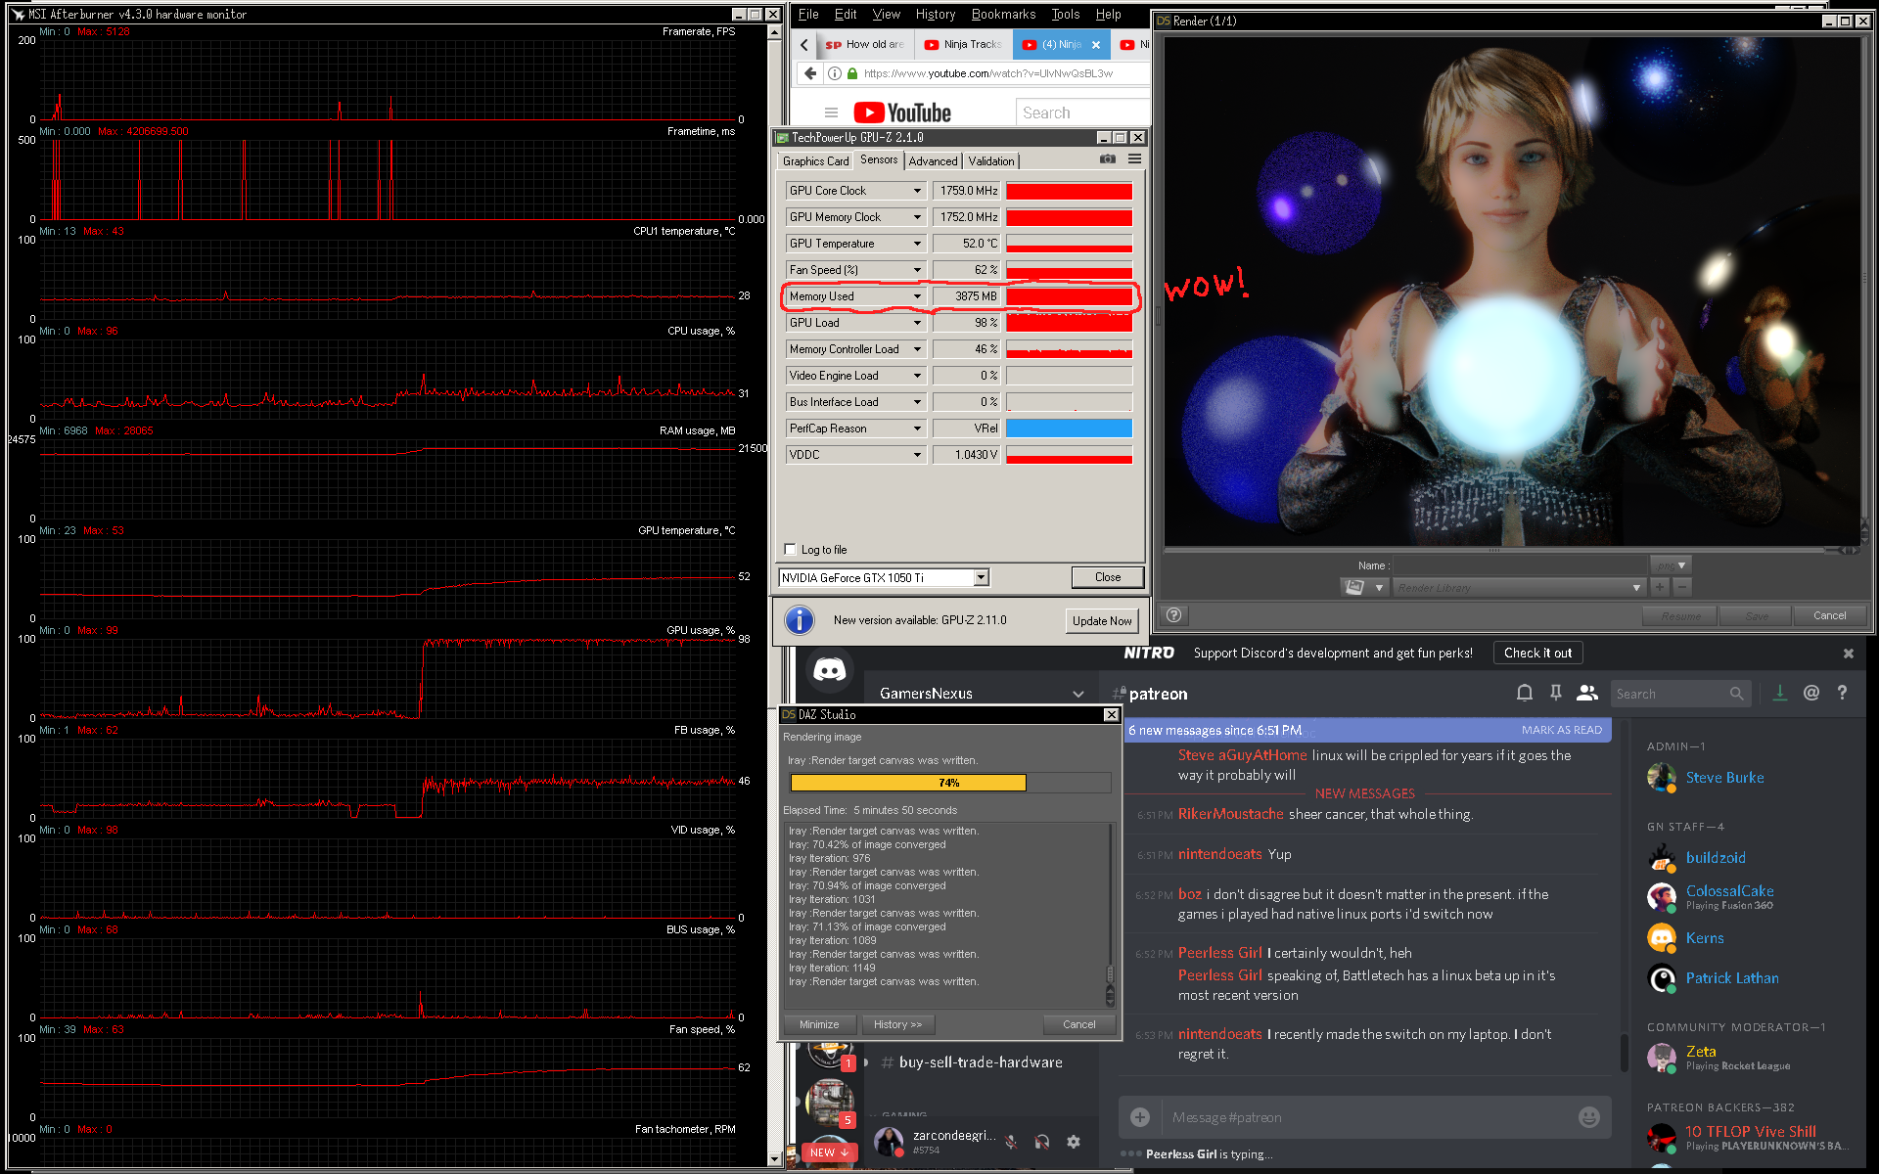Click the Discord home logo icon
Screen dimensions: 1879x1174
(x=829, y=670)
